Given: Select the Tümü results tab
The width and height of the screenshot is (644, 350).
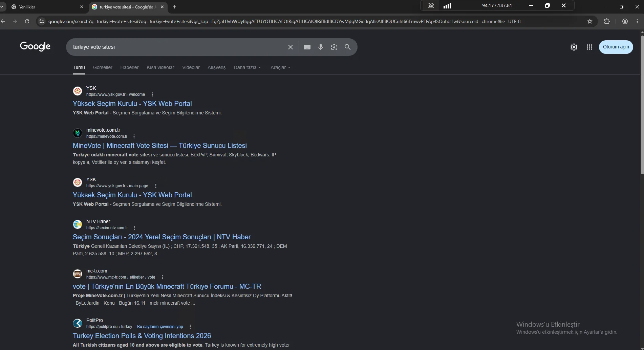Looking at the screenshot, I should (79, 67).
